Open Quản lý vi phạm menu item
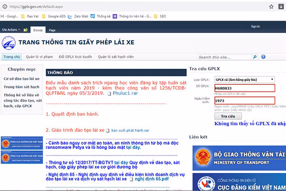 tap(40, 57)
